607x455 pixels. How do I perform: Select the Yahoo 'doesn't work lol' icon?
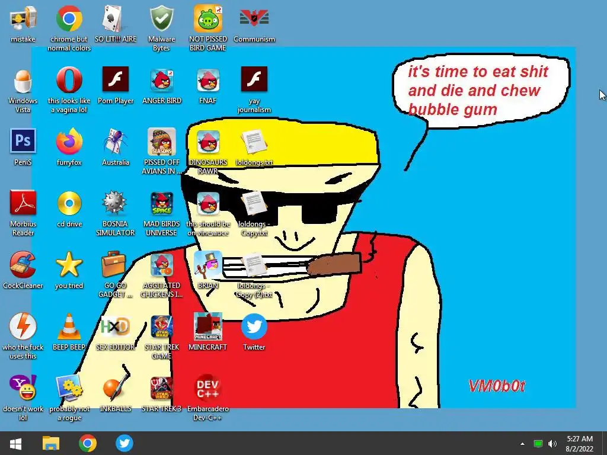[x=23, y=387]
